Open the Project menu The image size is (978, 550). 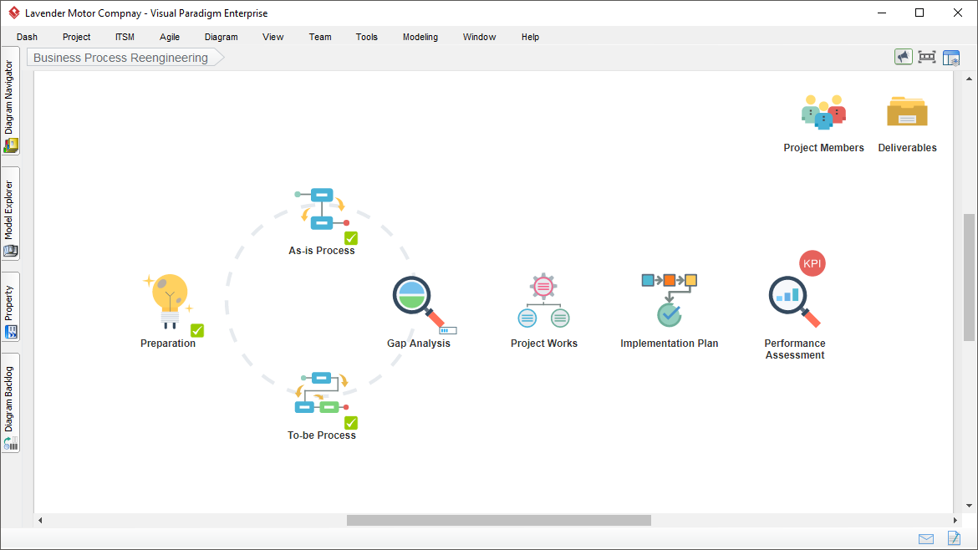(x=76, y=37)
